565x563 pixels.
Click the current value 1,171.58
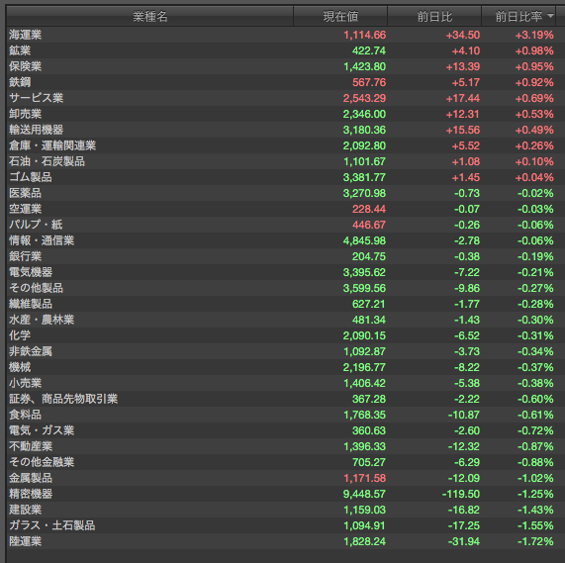[365, 478]
